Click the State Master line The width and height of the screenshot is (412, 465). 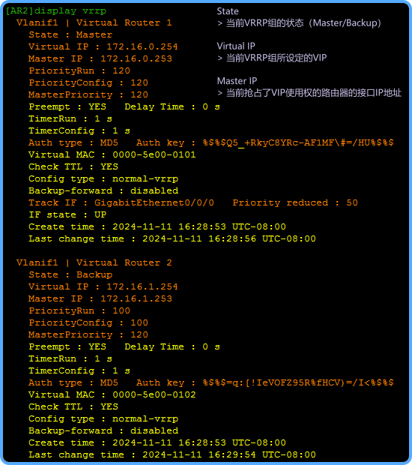[70, 34]
